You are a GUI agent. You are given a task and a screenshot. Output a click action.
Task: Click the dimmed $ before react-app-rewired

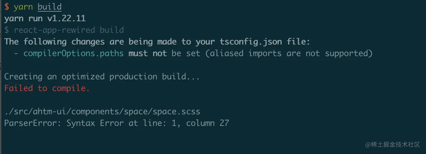pyautogui.click(x=6, y=30)
